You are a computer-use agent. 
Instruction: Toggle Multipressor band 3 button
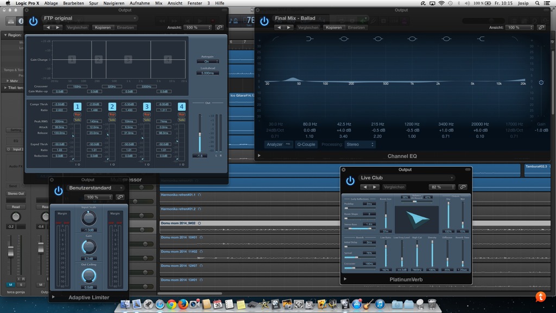(147, 107)
